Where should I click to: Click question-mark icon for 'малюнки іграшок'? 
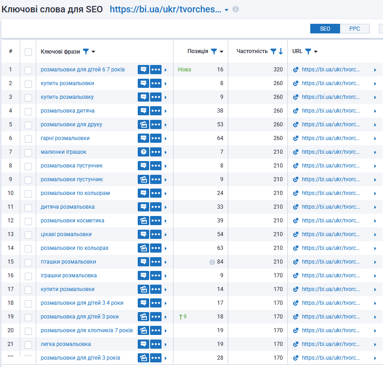coord(143,152)
